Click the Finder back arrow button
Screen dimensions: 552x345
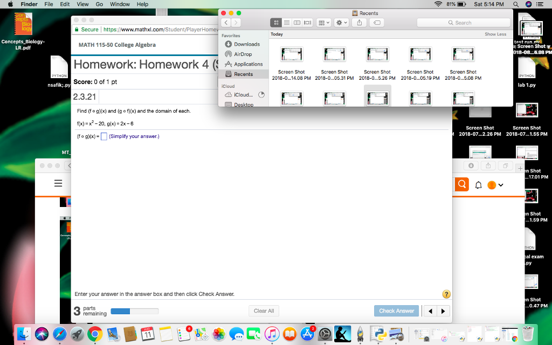[226, 23]
